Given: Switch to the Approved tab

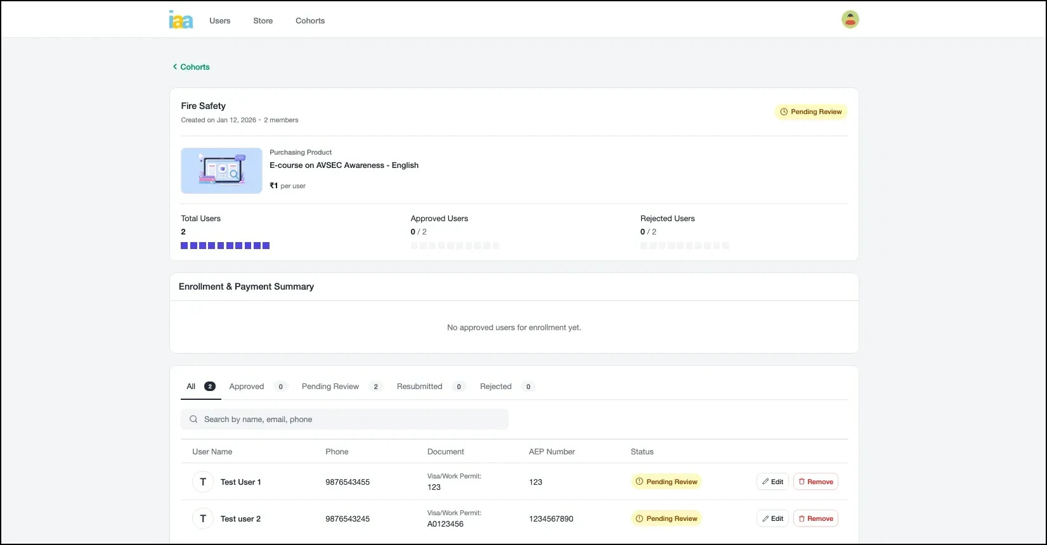Looking at the screenshot, I should [x=247, y=387].
